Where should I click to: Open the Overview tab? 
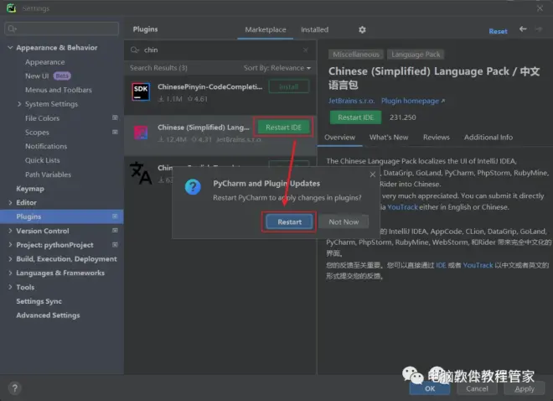coord(339,138)
